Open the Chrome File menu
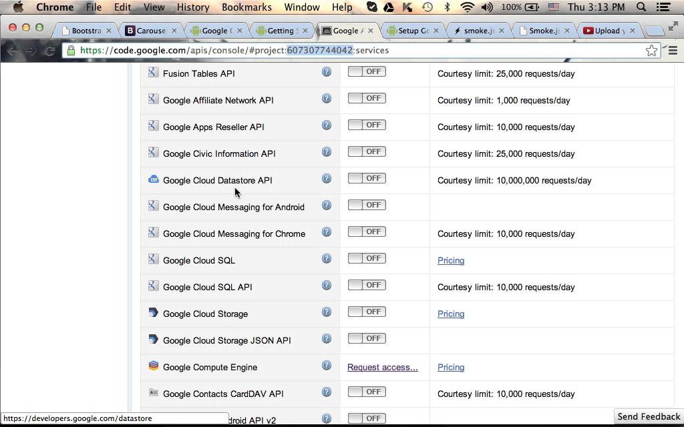684x427 pixels. pyautogui.click(x=94, y=7)
